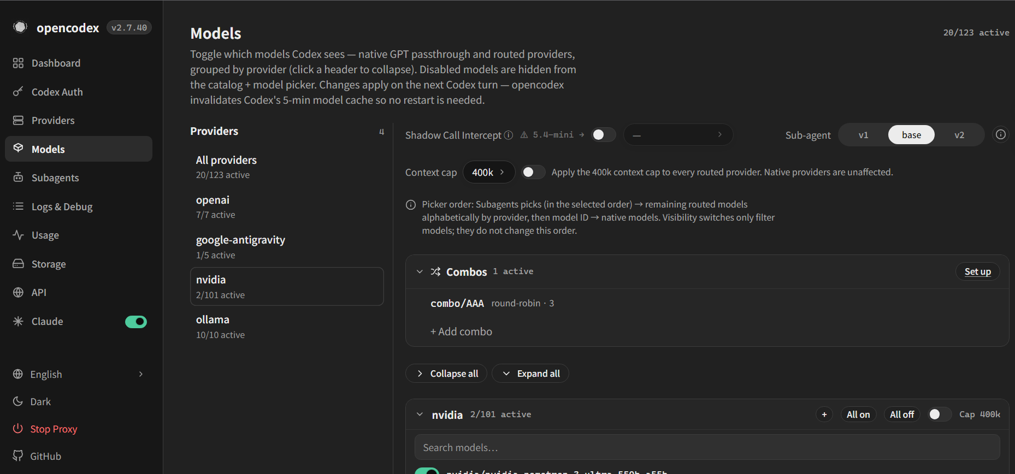The height and width of the screenshot is (474, 1015).
Task: Select the google-antigravity provider
Action: click(x=287, y=247)
